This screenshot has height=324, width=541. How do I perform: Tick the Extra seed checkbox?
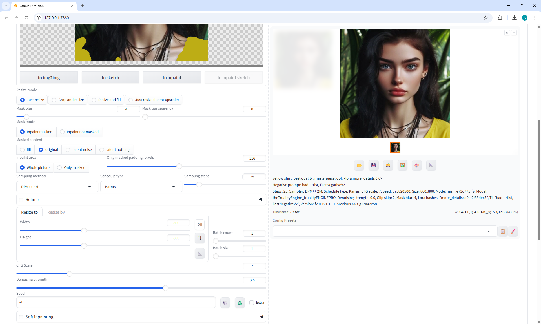[252, 303]
